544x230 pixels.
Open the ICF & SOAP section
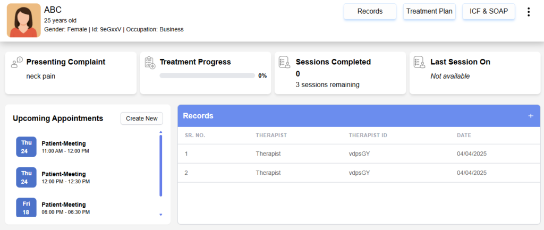[489, 12]
